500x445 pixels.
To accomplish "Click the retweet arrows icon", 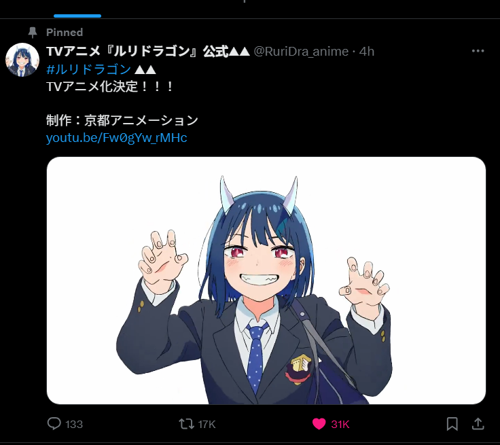I will (186, 424).
